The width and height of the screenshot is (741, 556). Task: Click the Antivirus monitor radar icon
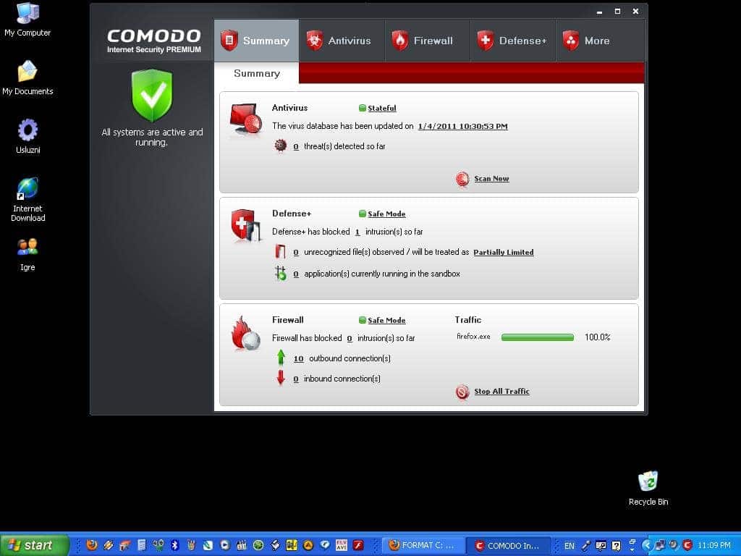pos(246,119)
